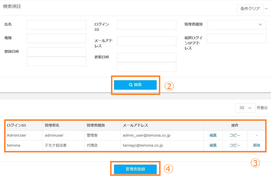Click the メールアドレス search input
Viewport: 271px width, 176px height.
(146, 41)
